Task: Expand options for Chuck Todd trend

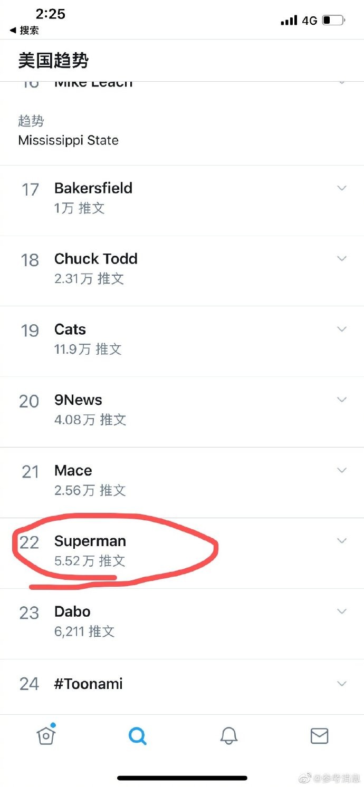Action: 342,258
